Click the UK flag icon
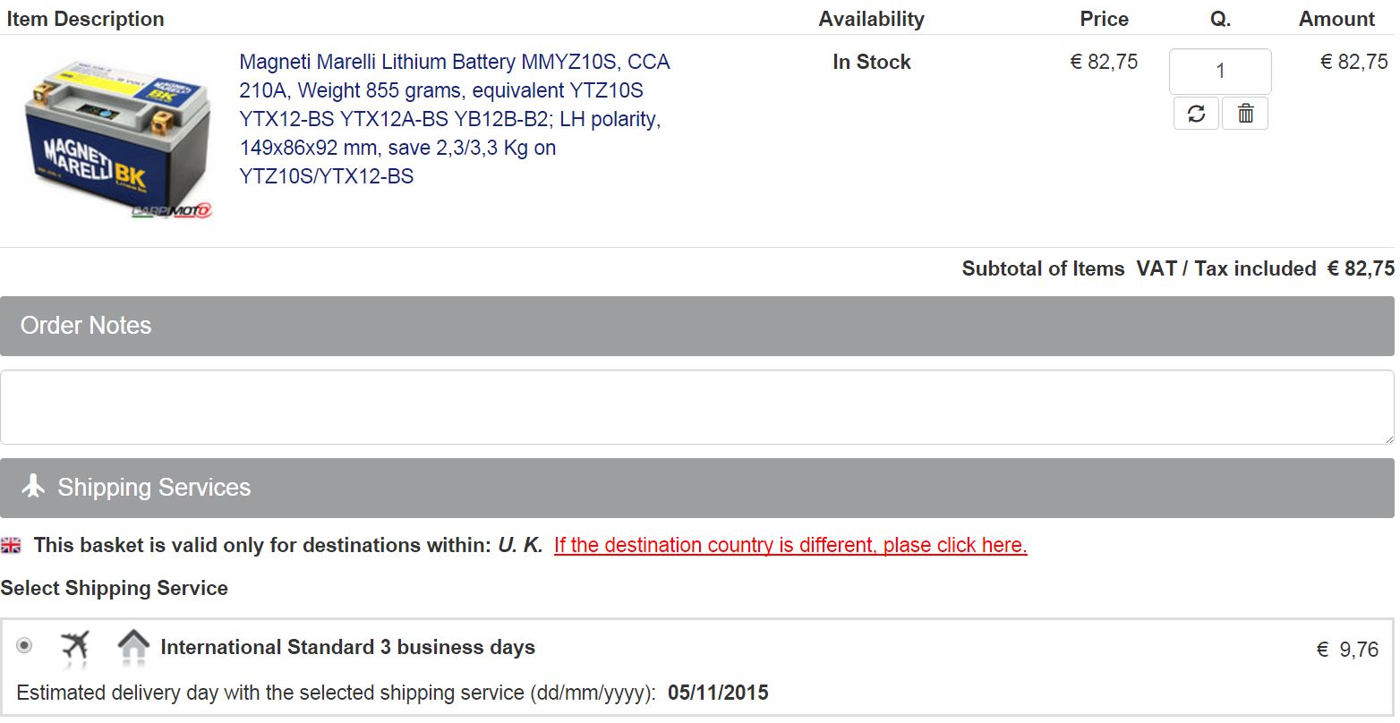 click(x=11, y=545)
